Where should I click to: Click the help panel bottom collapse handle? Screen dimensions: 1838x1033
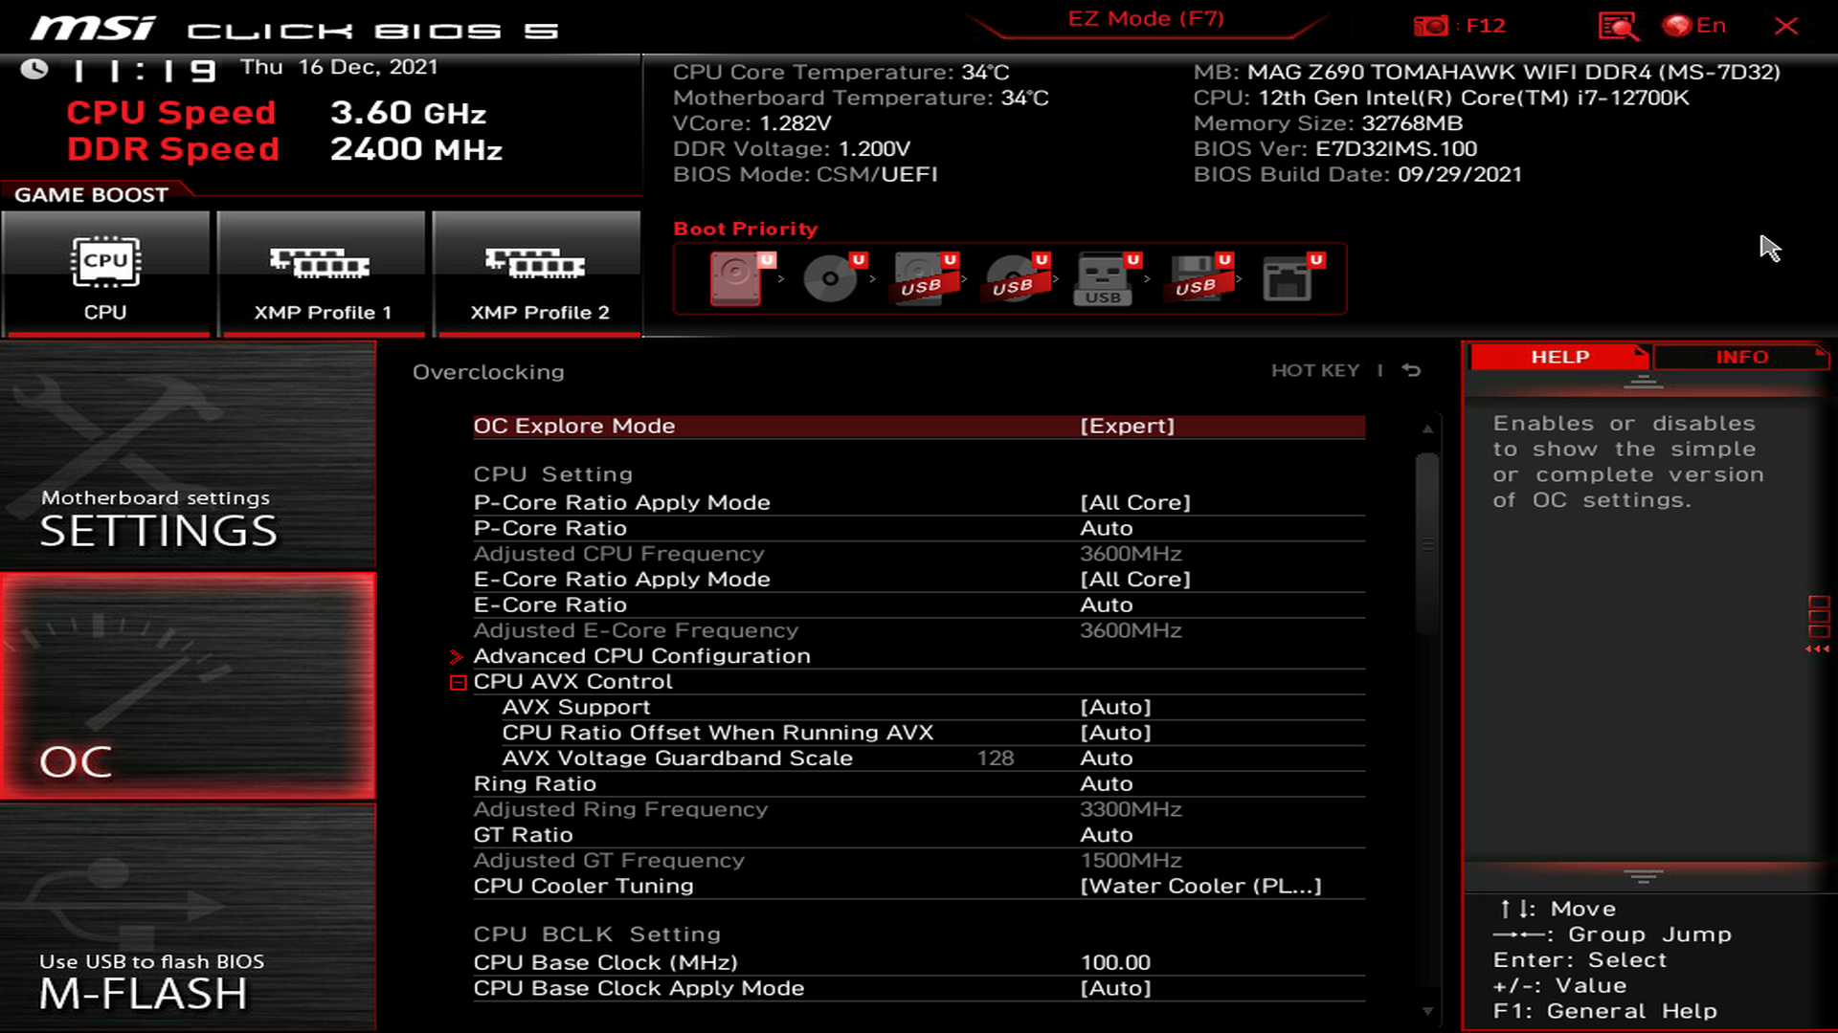(x=1643, y=876)
